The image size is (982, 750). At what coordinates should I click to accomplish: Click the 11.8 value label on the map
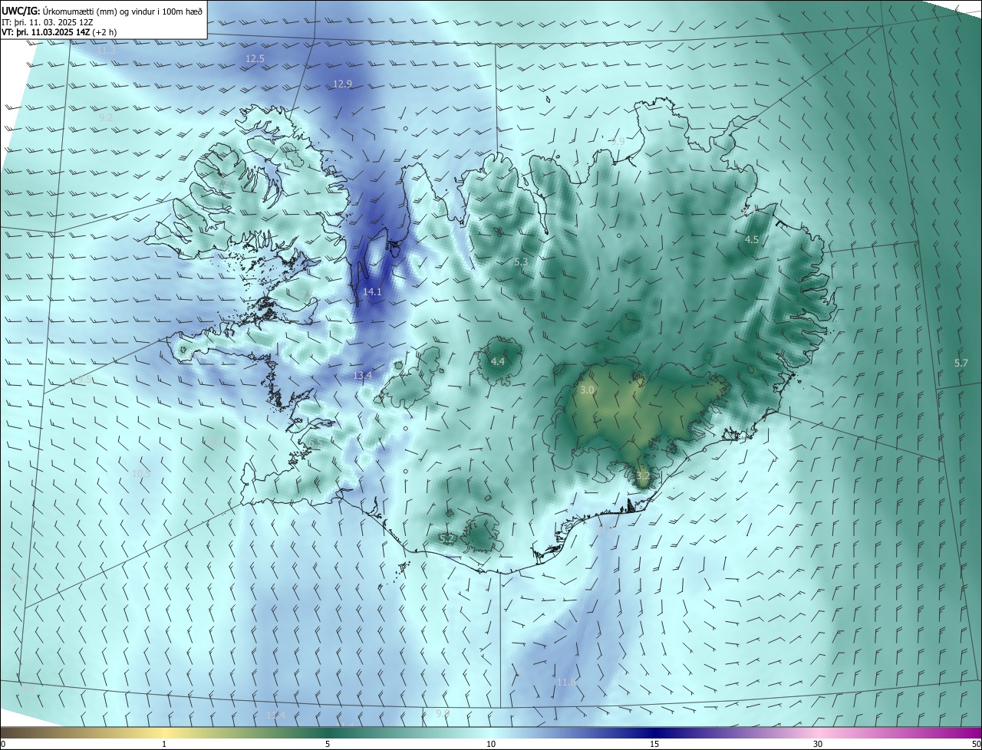coord(566,682)
